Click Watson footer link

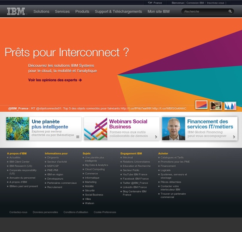(90, 203)
